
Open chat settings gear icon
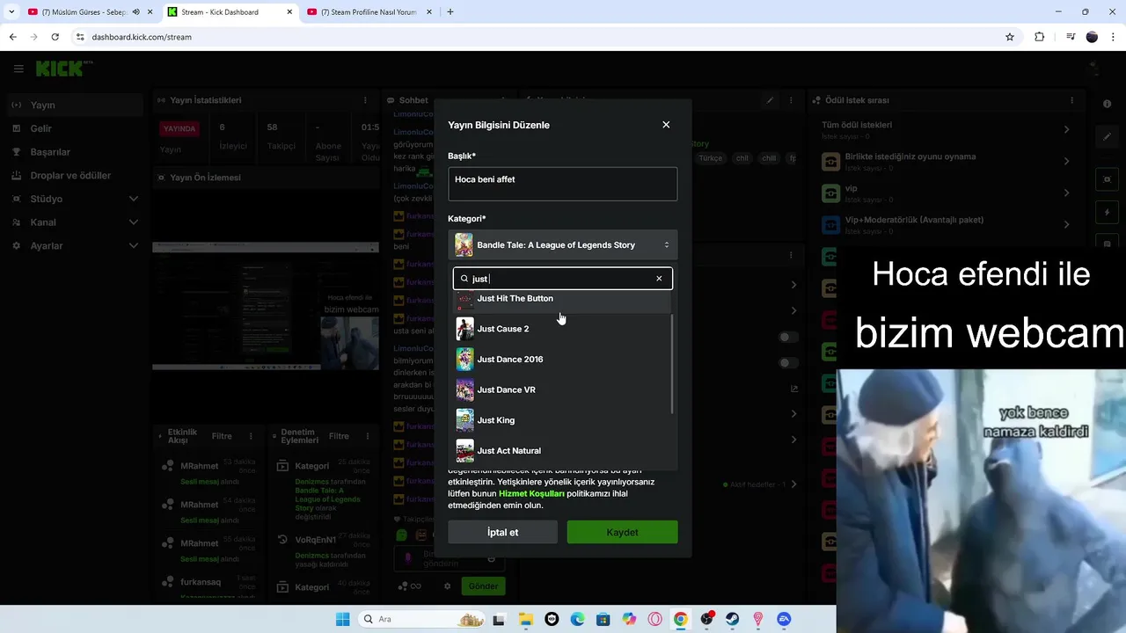[x=447, y=586]
